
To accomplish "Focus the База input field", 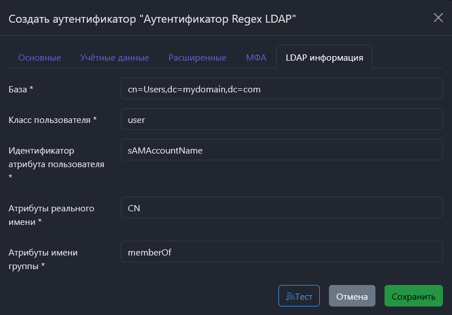I will tap(281, 89).
